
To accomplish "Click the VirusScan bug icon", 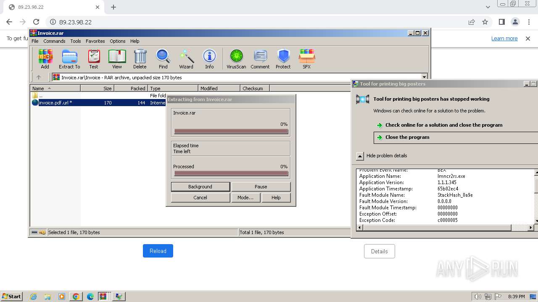I will 236,59.
